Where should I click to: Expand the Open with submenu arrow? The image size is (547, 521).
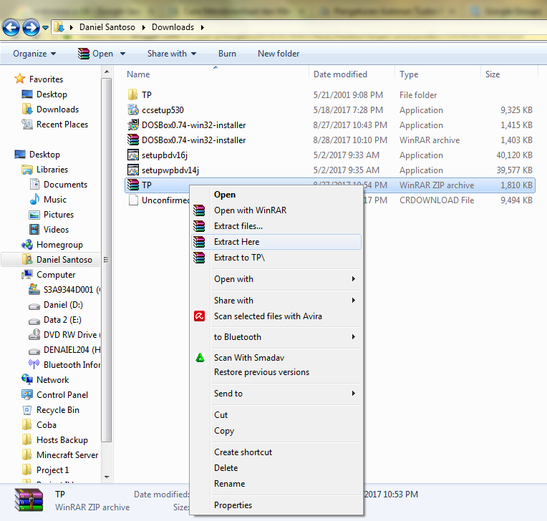coord(354,278)
